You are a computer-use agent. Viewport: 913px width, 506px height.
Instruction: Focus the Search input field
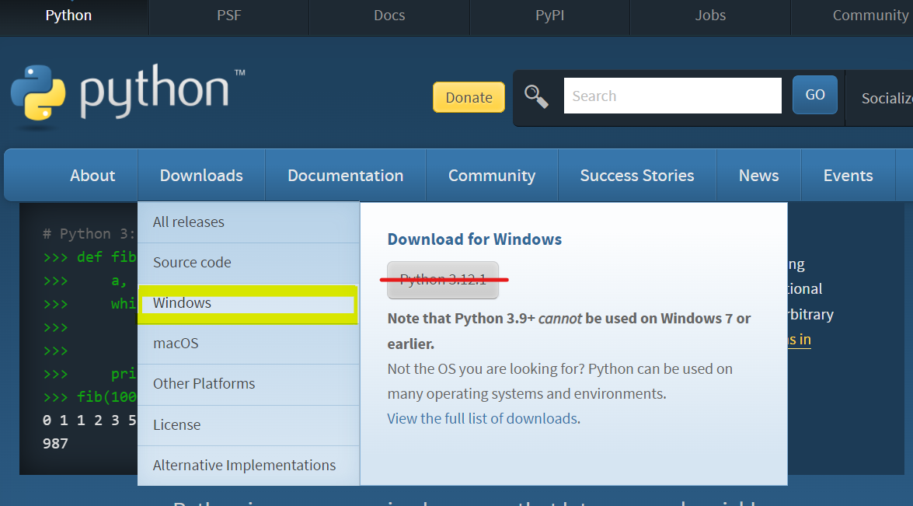pyautogui.click(x=673, y=96)
